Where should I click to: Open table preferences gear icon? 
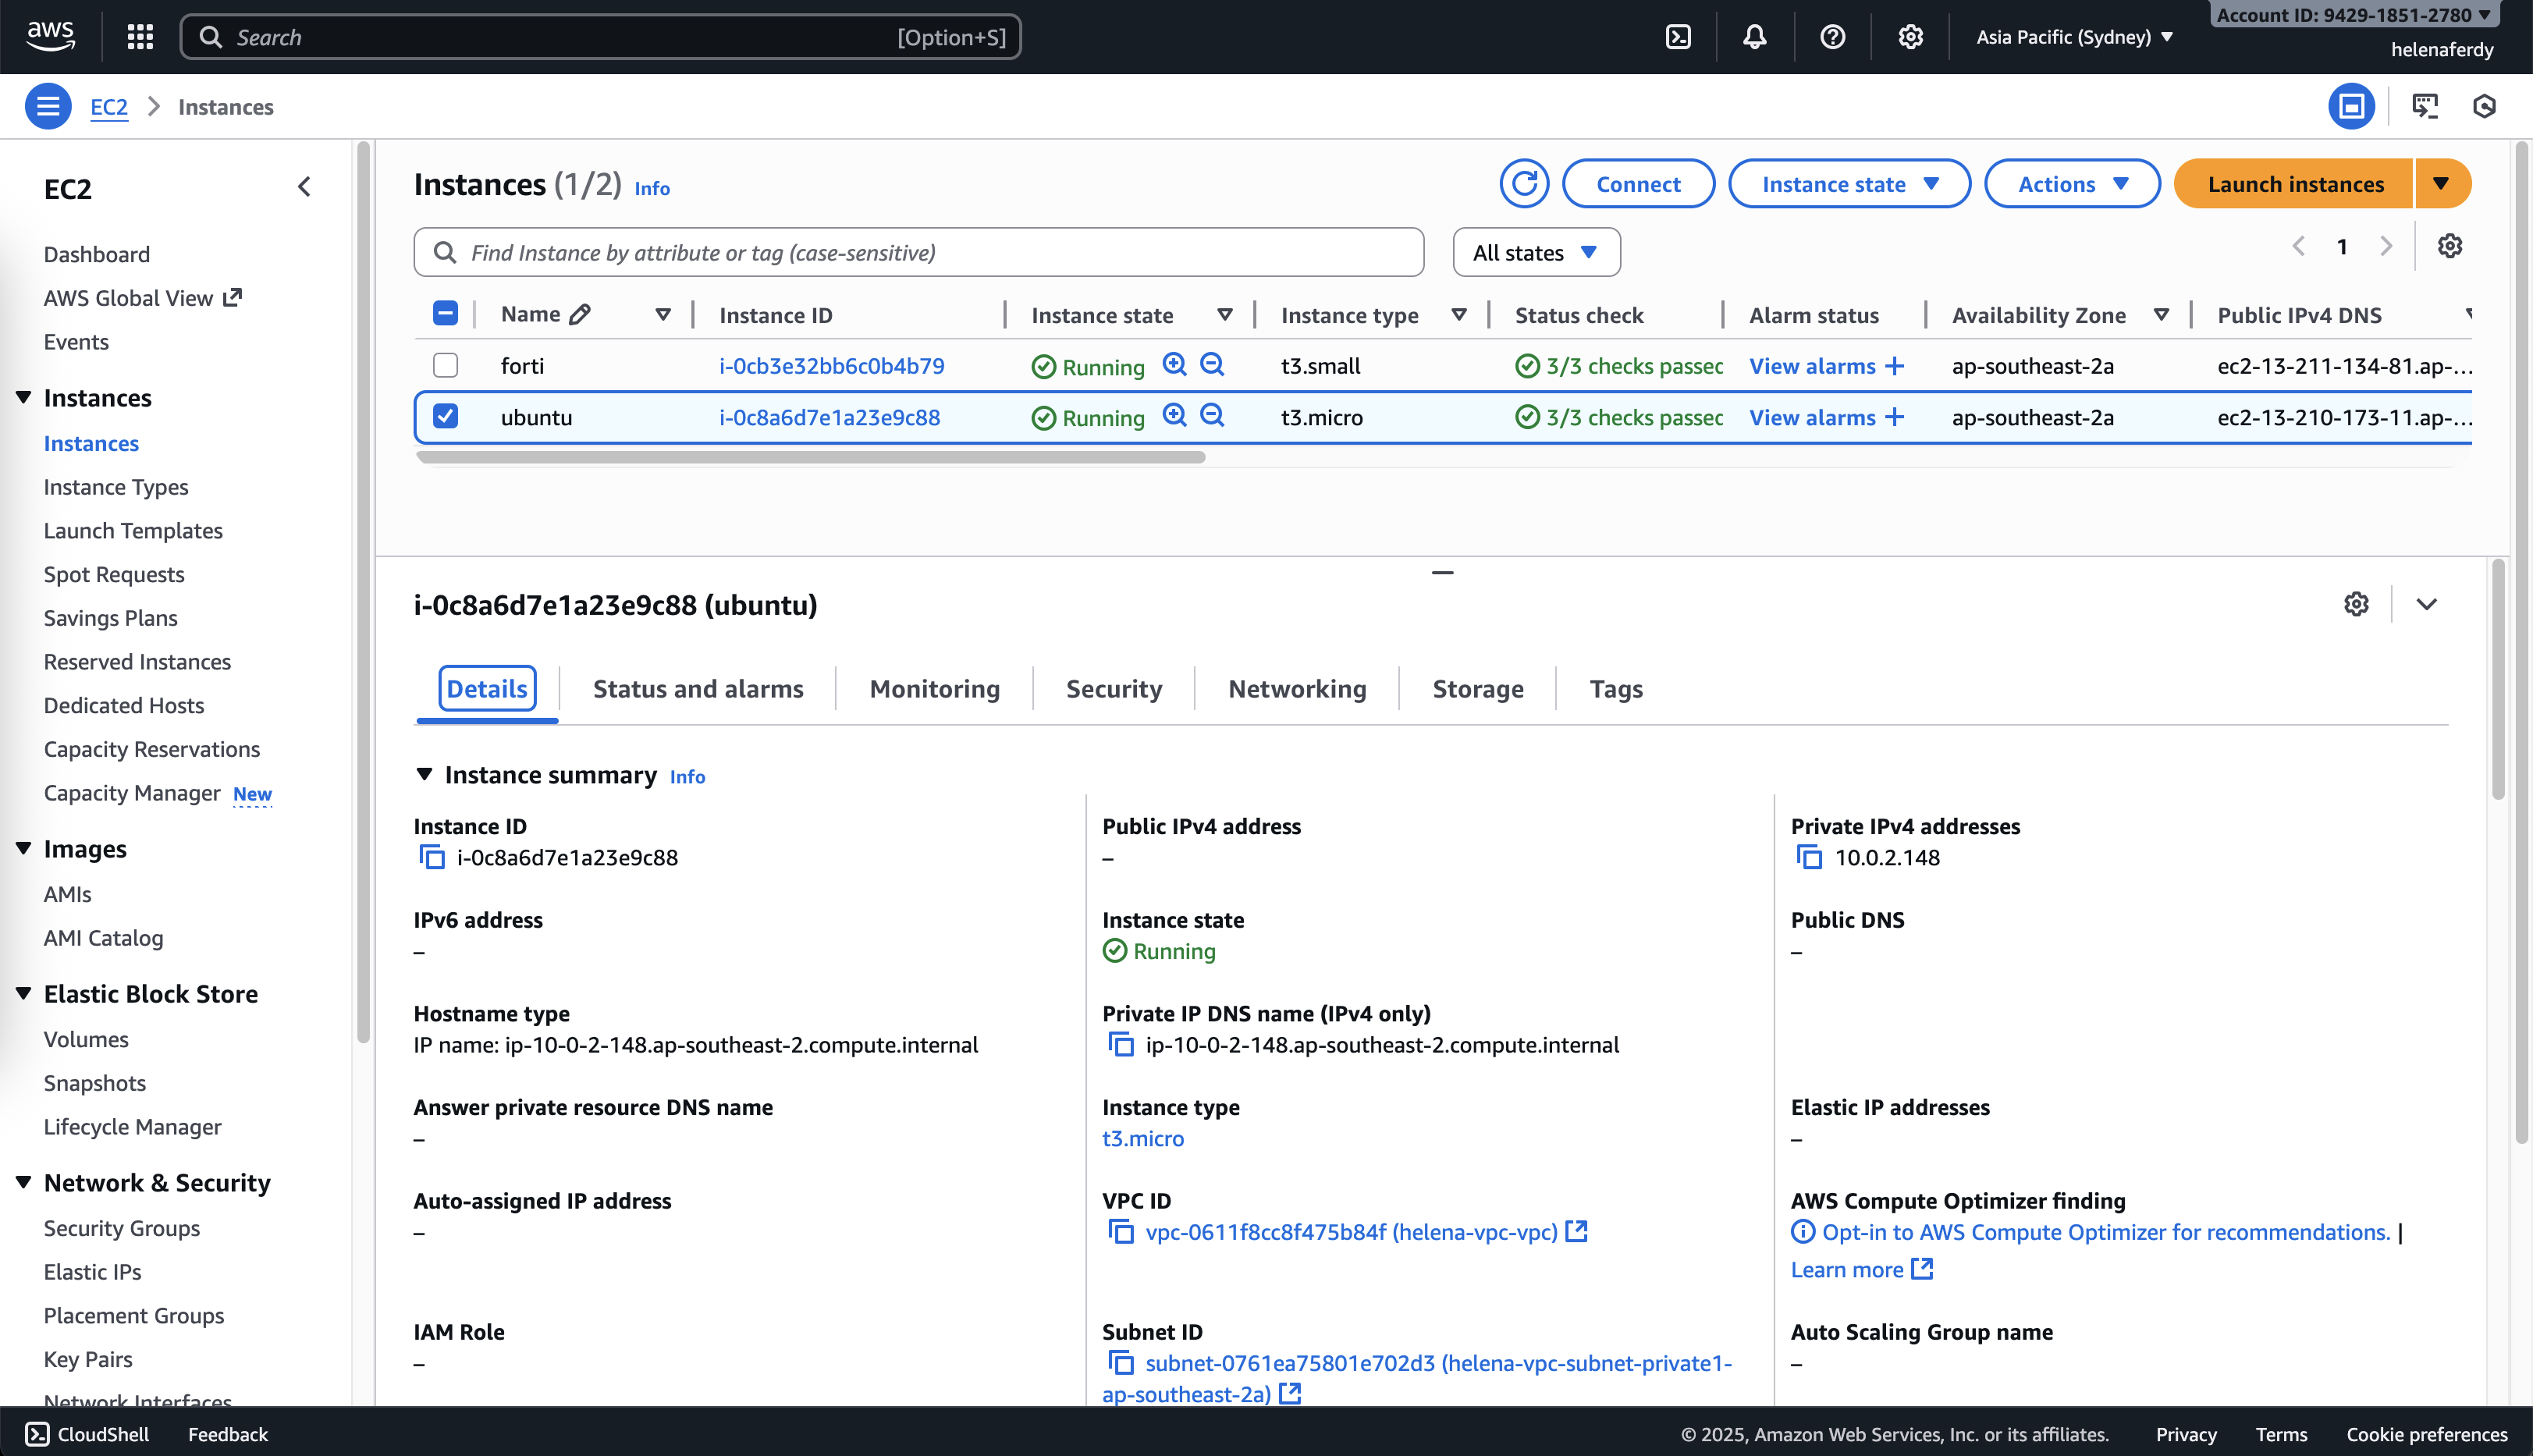pos(2449,246)
